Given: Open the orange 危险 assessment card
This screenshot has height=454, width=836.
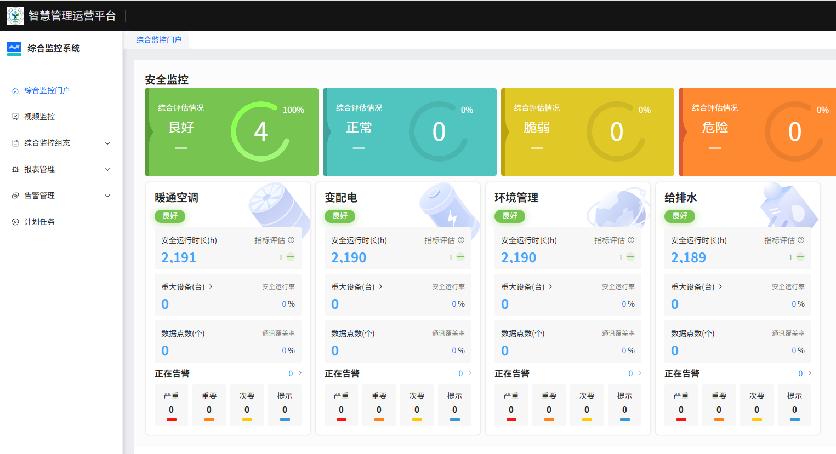Looking at the screenshot, I should tap(757, 132).
